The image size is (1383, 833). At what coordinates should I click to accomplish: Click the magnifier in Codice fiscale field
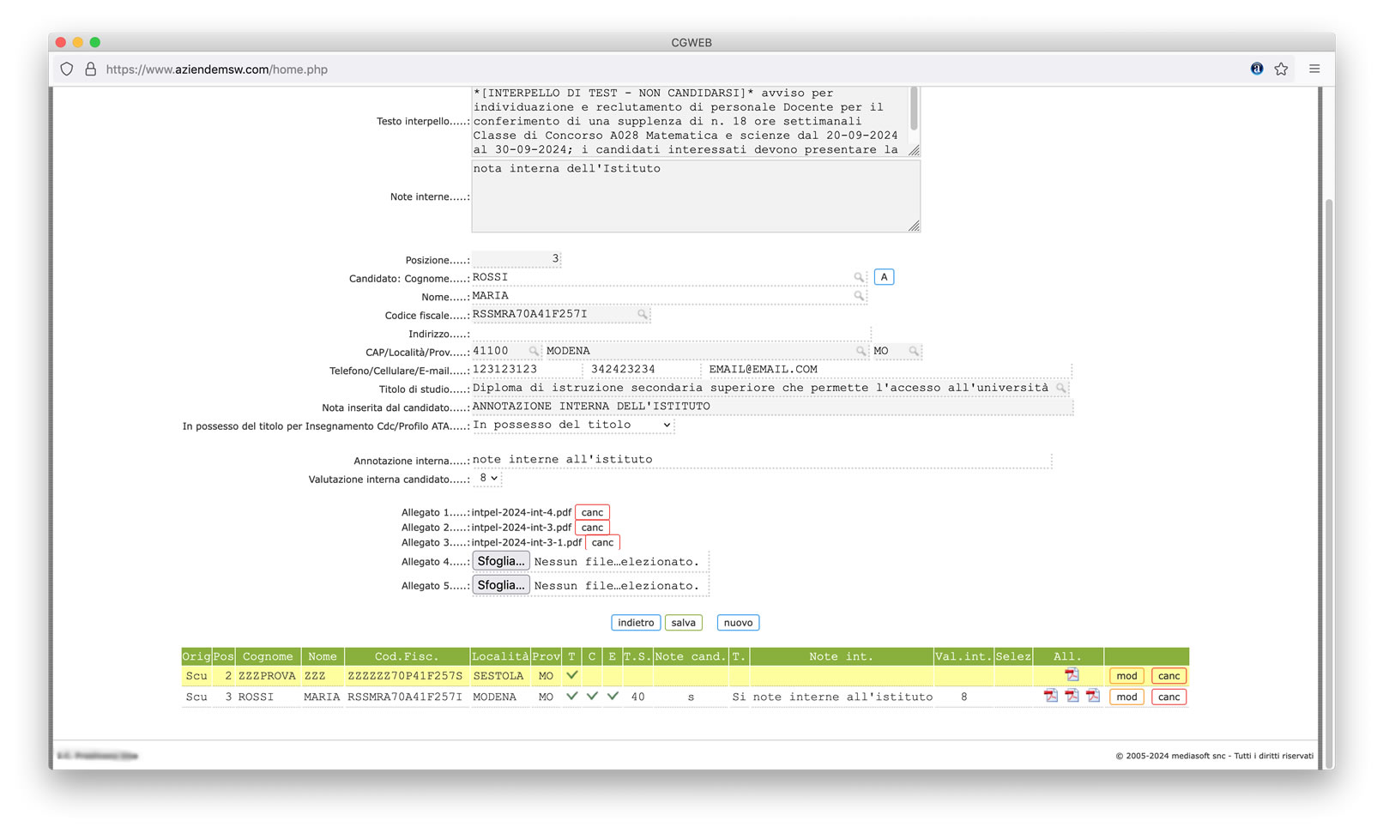tap(642, 315)
